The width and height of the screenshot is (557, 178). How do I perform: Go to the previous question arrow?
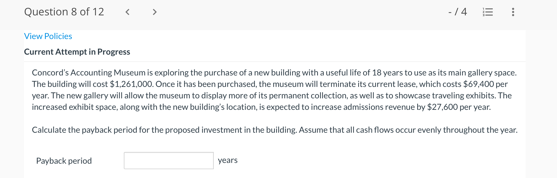pyautogui.click(x=127, y=12)
